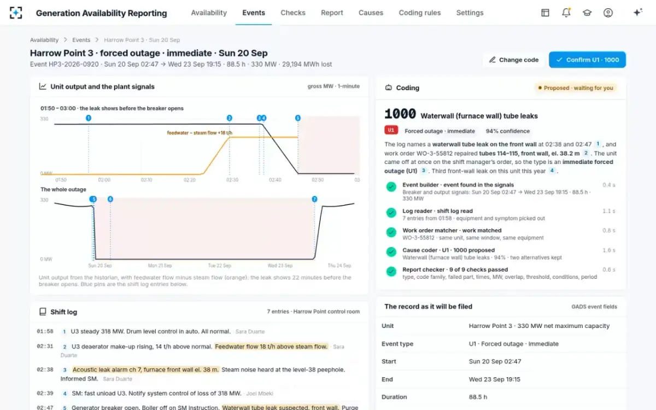The height and width of the screenshot is (410, 656).
Task: Confirm U1 · 1000 coding
Action: pyautogui.click(x=587, y=60)
